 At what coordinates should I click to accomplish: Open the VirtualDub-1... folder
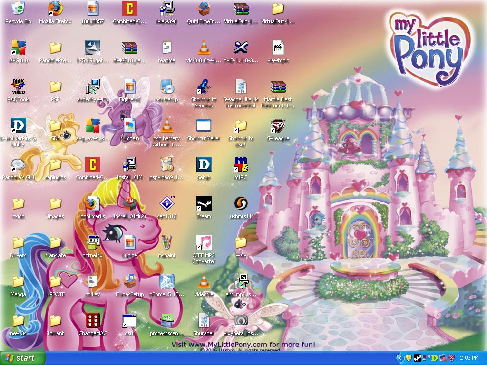pos(278,9)
